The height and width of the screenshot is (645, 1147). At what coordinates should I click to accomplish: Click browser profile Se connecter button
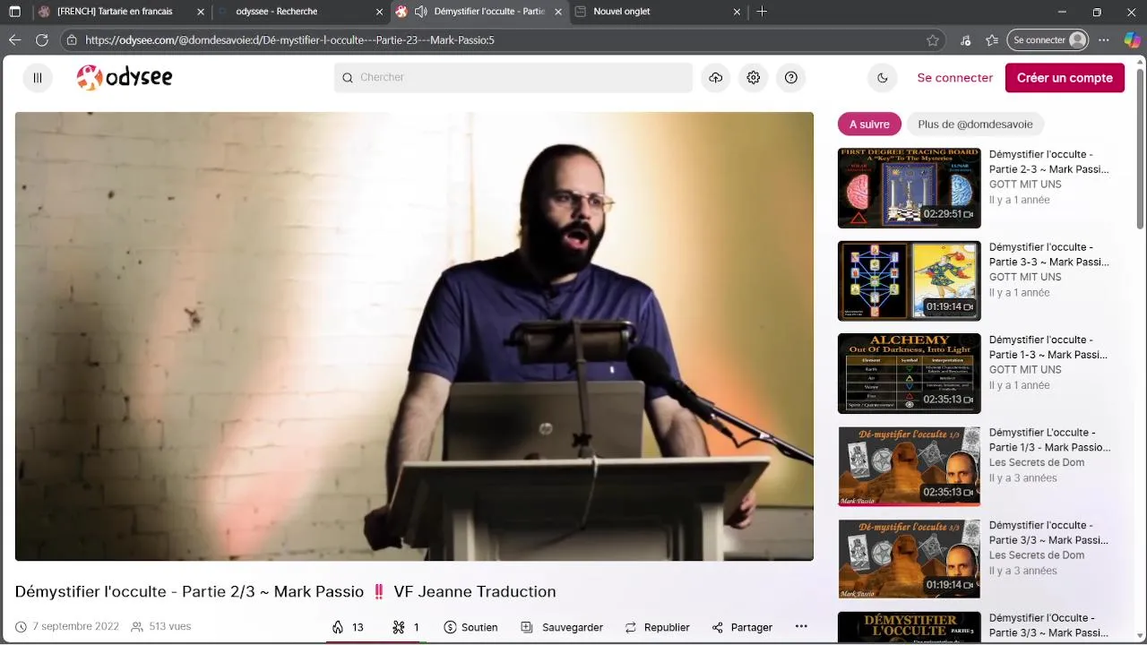[1048, 40]
